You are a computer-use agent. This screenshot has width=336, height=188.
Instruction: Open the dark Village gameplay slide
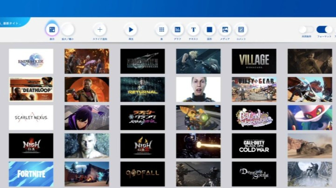[310, 61]
